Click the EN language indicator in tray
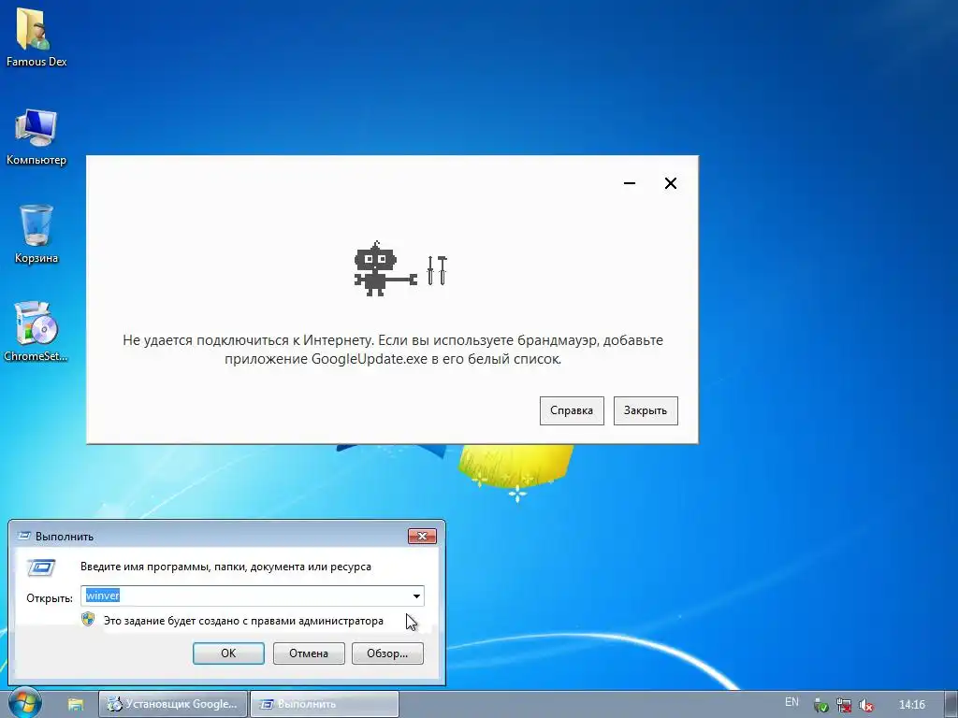This screenshot has height=718, width=958. (x=791, y=703)
